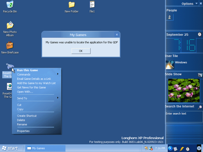The height and width of the screenshot is (152, 203).
Task: Expand the Send To submenu arrow
Action: tap(58, 98)
